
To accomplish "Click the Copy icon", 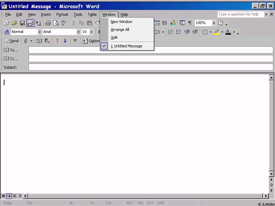I will click(81, 23).
